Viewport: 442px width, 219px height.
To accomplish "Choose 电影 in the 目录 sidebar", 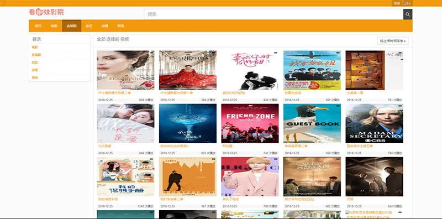I will [x=35, y=47].
